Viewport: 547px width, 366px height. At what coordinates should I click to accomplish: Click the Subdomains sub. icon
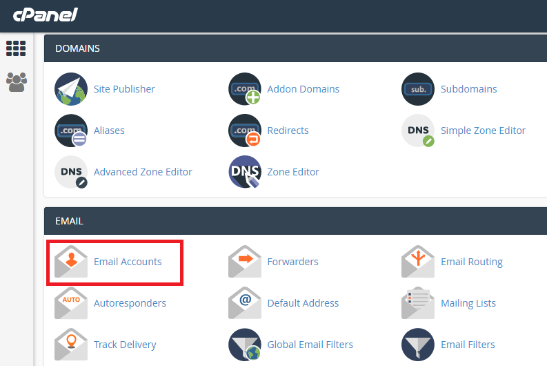click(x=418, y=89)
